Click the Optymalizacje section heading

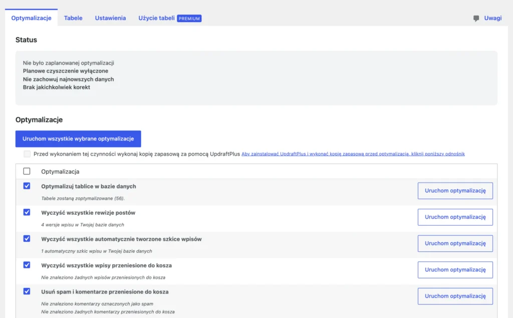[x=39, y=119]
